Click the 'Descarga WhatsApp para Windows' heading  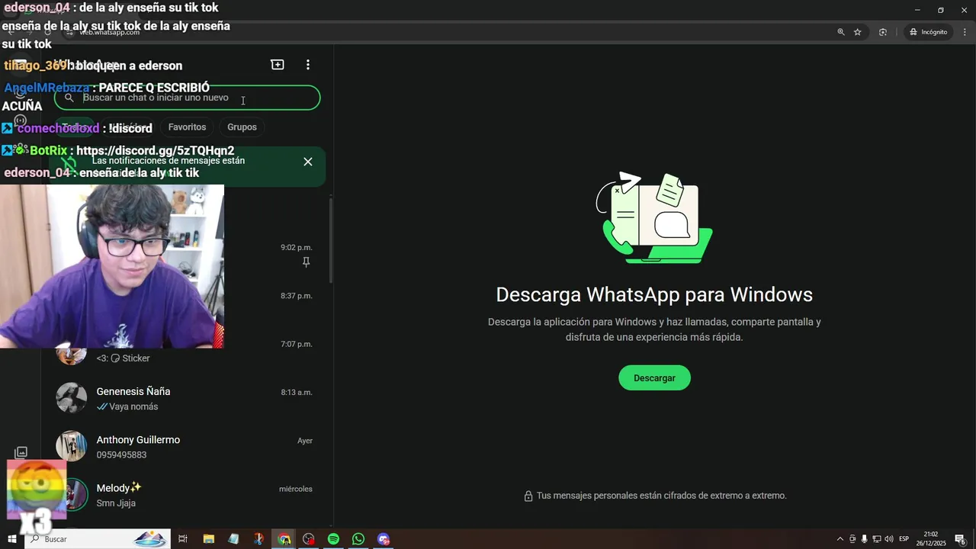pyautogui.click(x=654, y=294)
